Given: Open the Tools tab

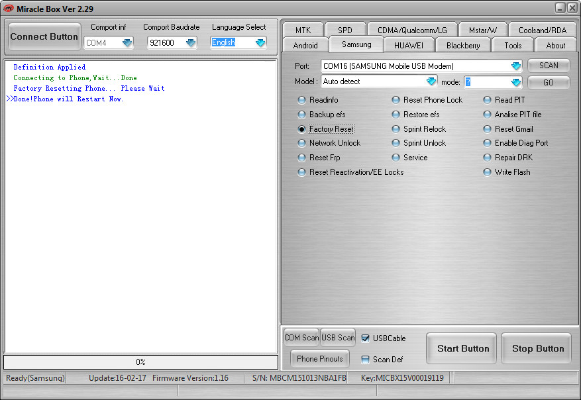Looking at the screenshot, I should tap(513, 45).
